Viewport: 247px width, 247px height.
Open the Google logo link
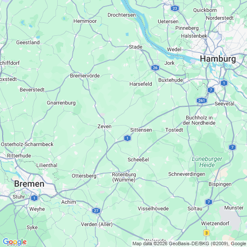click(15, 242)
